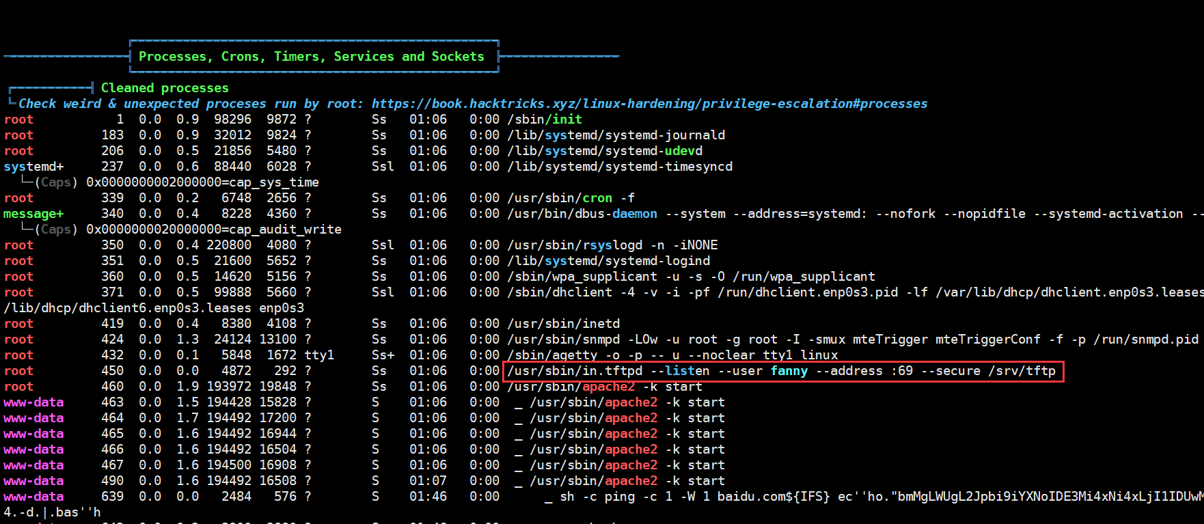Click apache2 command in PID 467 row

(627, 465)
